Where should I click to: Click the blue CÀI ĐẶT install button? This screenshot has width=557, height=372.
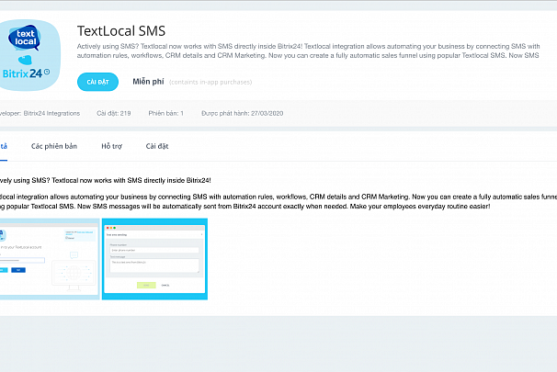coord(97,82)
